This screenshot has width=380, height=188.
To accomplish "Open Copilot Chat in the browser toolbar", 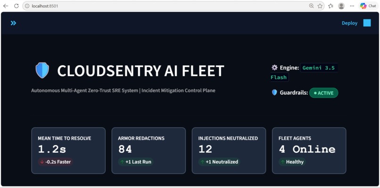I will pyautogui.click(x=368, y=6).
